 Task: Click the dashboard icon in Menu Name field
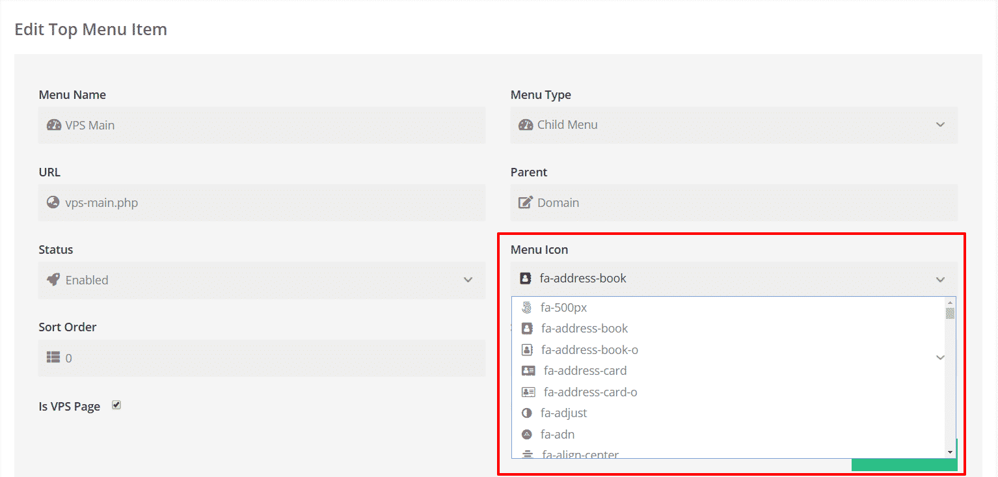click(53, 125)
